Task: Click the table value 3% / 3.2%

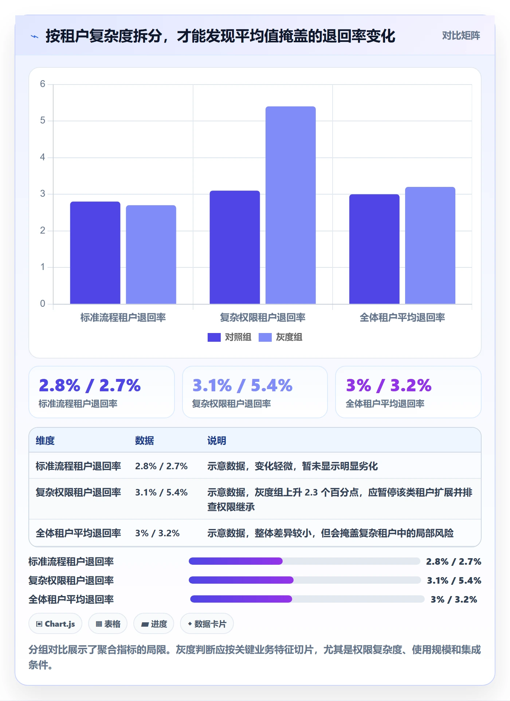Action: (x=157, y=533)
